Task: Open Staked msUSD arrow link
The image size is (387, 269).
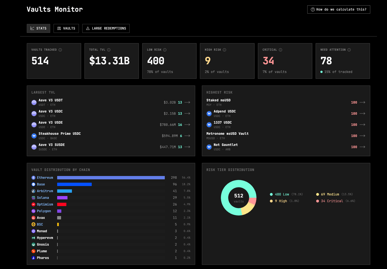Action: click(362, 102)
